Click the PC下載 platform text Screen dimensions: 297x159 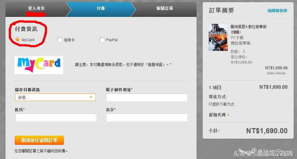(237, 38)
